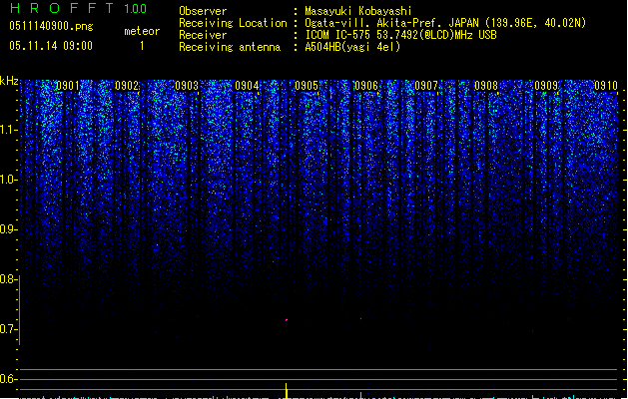Select antenna value A504HB(yagi 4el)
Screen dimensions: 628x399
pyautogui.click(x=352, y=47)
